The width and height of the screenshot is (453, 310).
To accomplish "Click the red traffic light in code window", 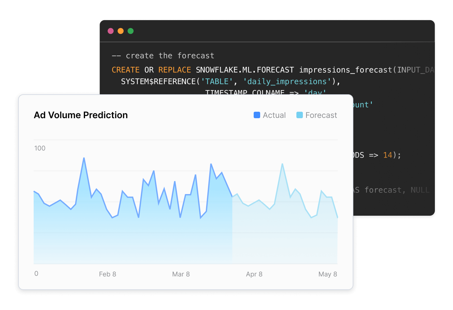I will click(111, 31).
